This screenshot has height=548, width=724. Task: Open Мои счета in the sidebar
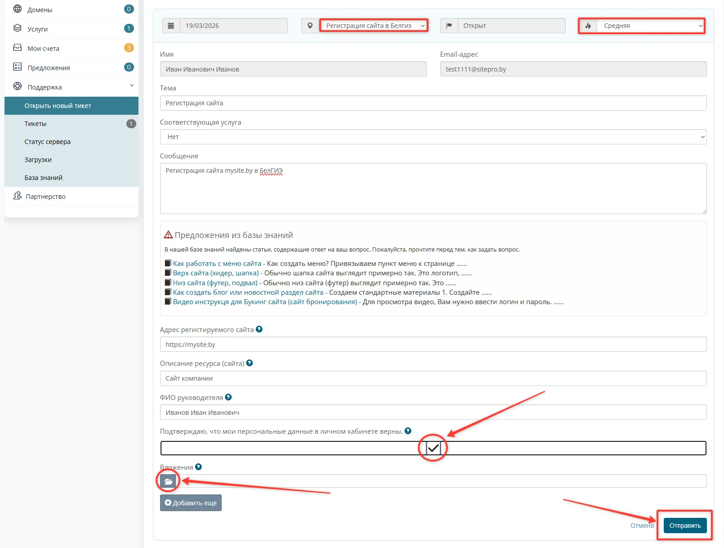pyautogui.click(x=43, y=48)
